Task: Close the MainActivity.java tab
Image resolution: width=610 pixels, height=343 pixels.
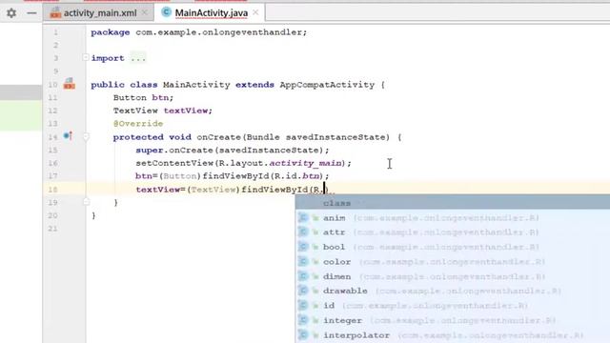Action: [255, 12]
